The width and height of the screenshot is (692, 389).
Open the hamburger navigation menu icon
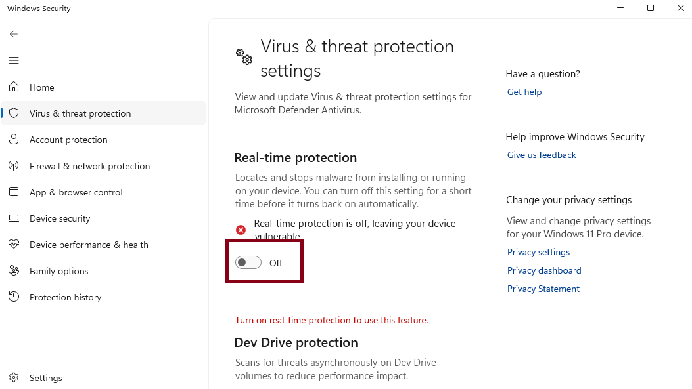(x=14, y=60)
